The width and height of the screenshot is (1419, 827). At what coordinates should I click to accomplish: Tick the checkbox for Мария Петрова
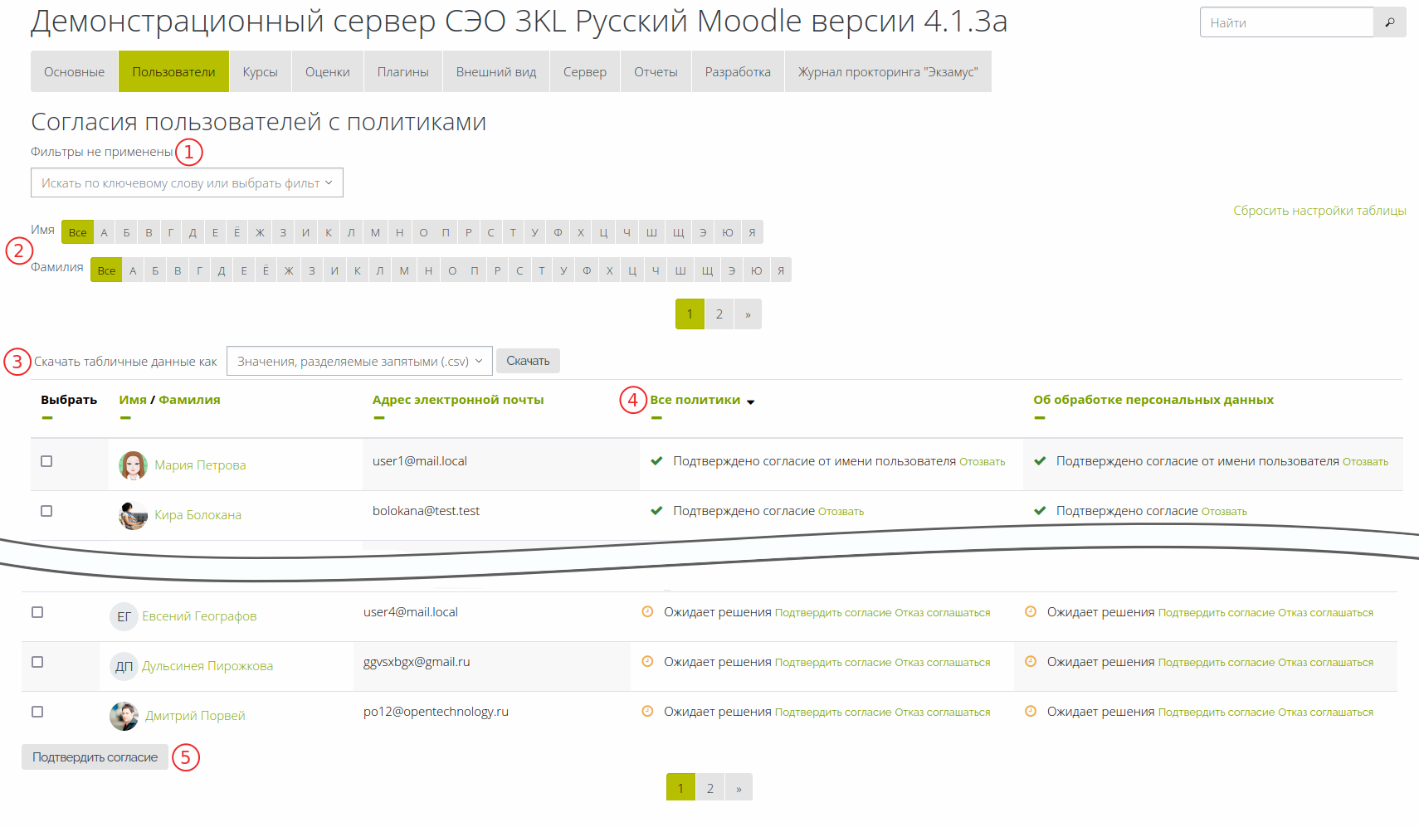point(46,461)
